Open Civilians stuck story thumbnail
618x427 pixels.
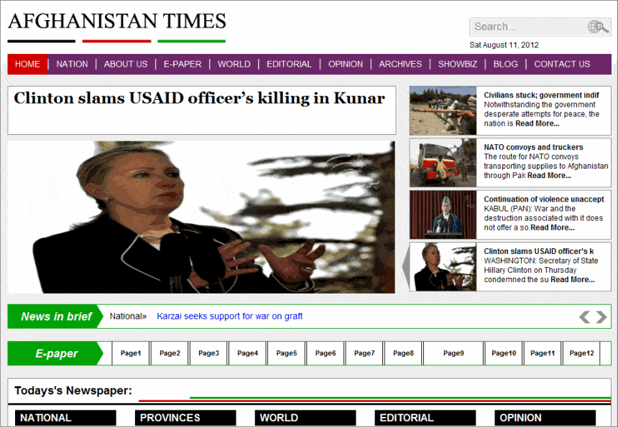click(x=443, y=111)
